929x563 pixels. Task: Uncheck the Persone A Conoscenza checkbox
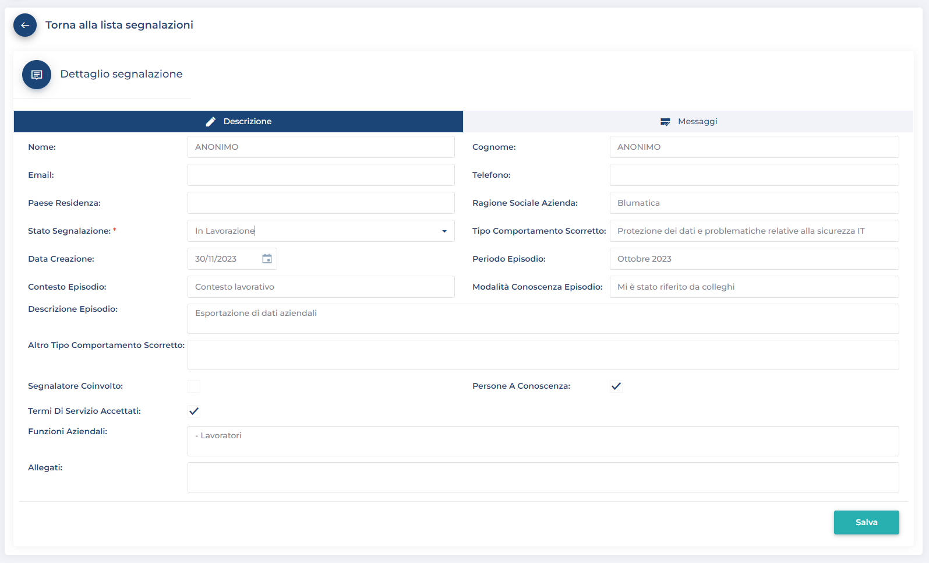tap(616, 386)
